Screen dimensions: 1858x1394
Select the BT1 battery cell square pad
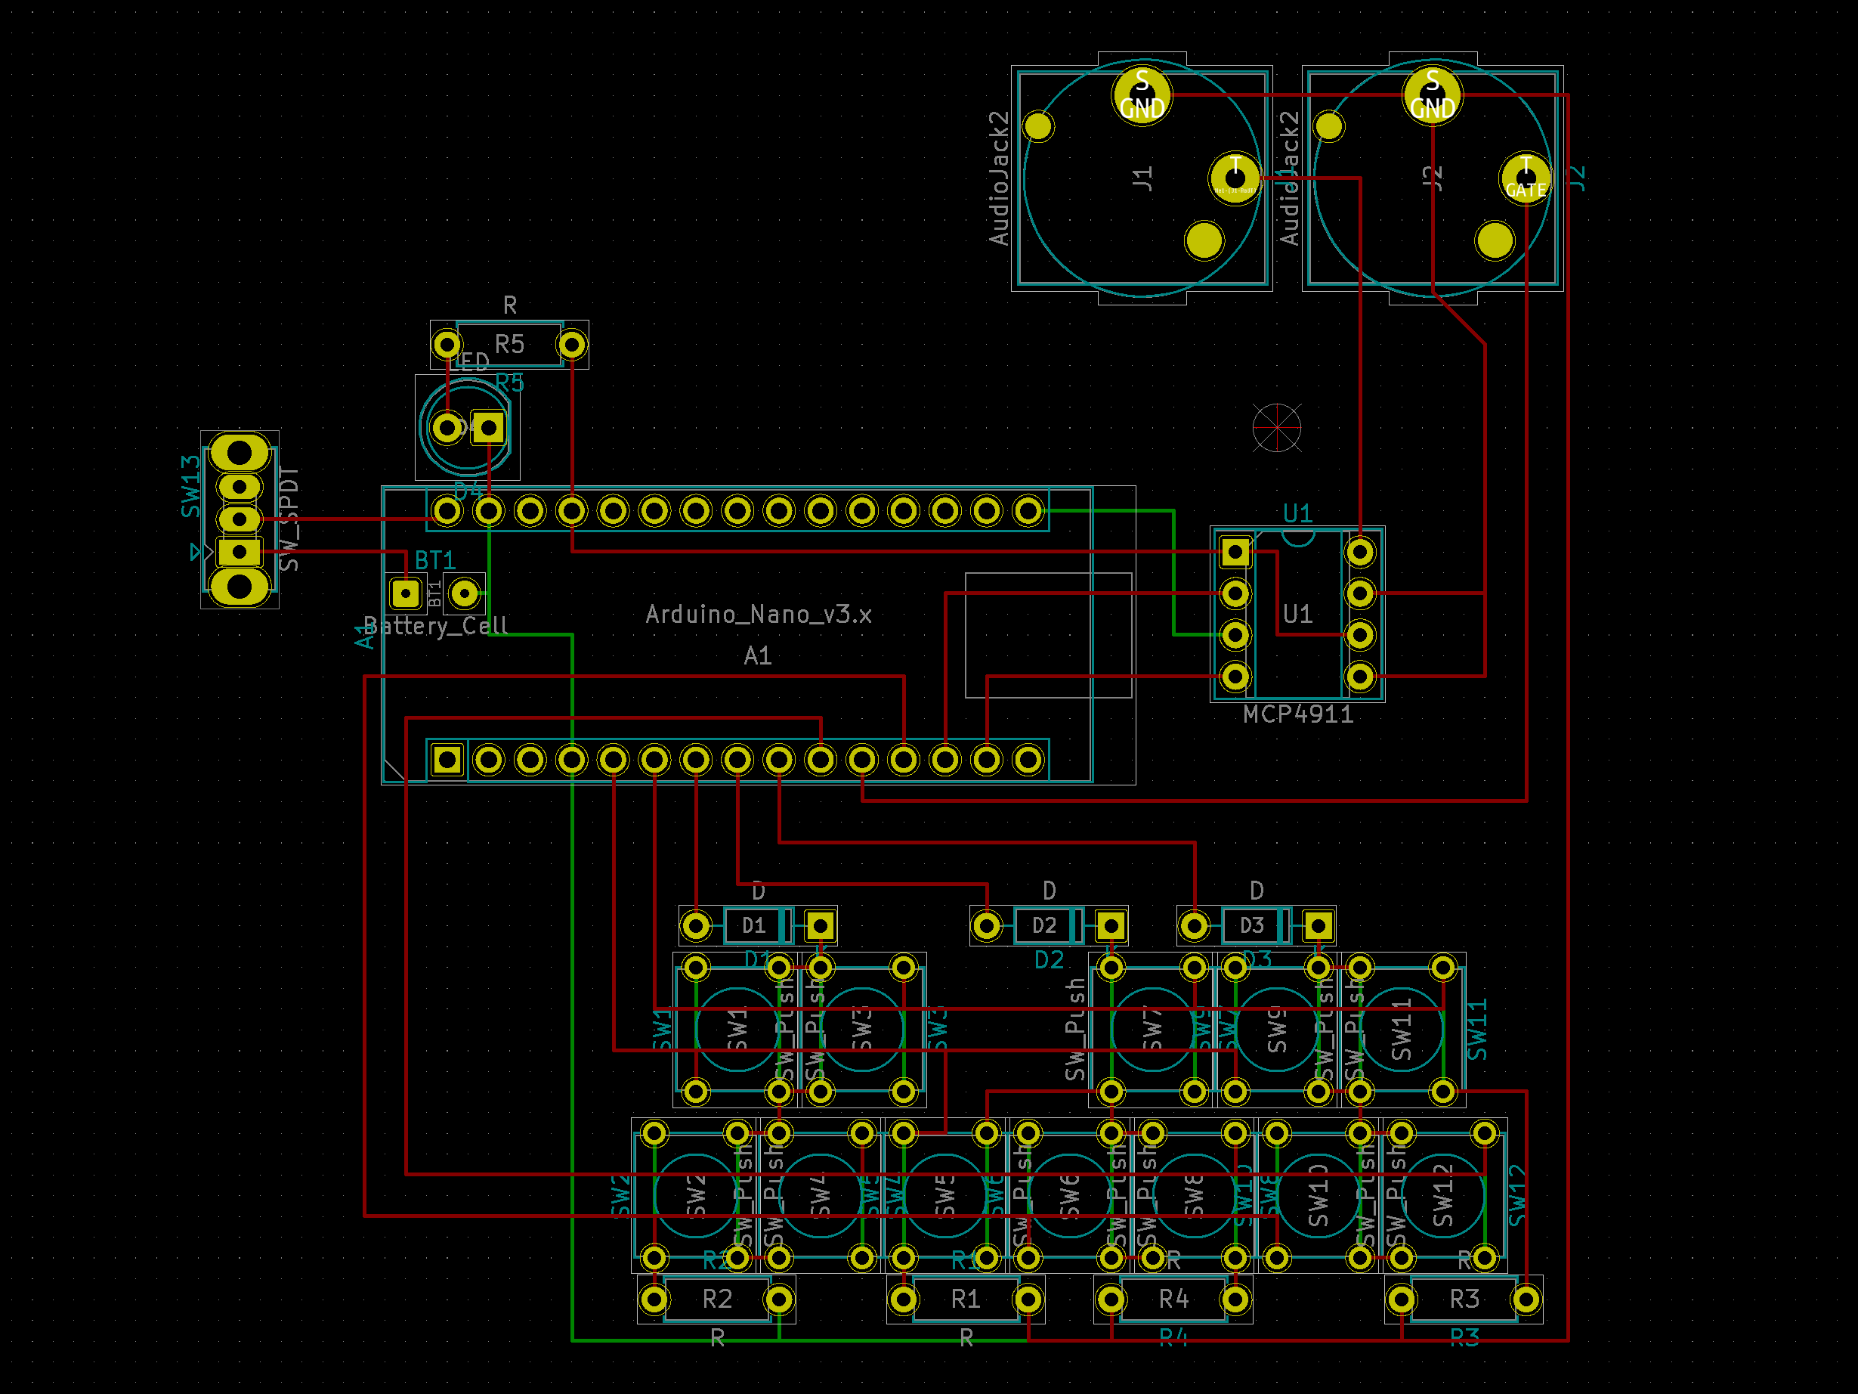click(x=406, y=594)
